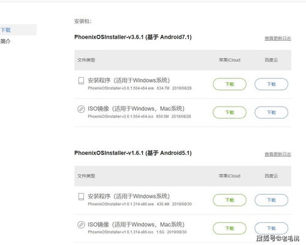The height and width of the screenshot is (245, 306).
Task: Click installer file icon for v3.6.1 exe
Action: (81, 81)
